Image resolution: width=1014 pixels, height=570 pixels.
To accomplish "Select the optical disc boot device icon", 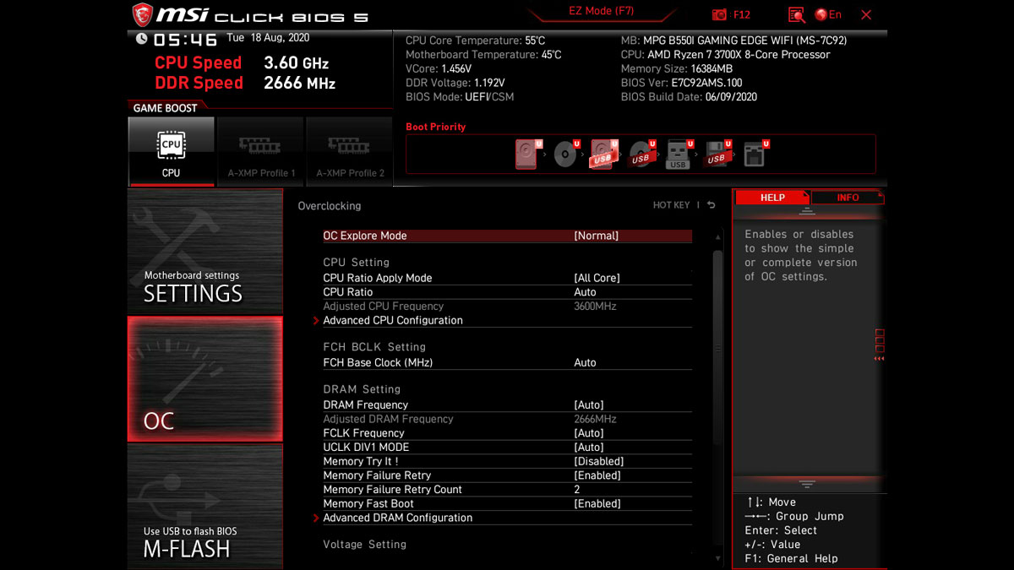I will [x=565, y=155].
